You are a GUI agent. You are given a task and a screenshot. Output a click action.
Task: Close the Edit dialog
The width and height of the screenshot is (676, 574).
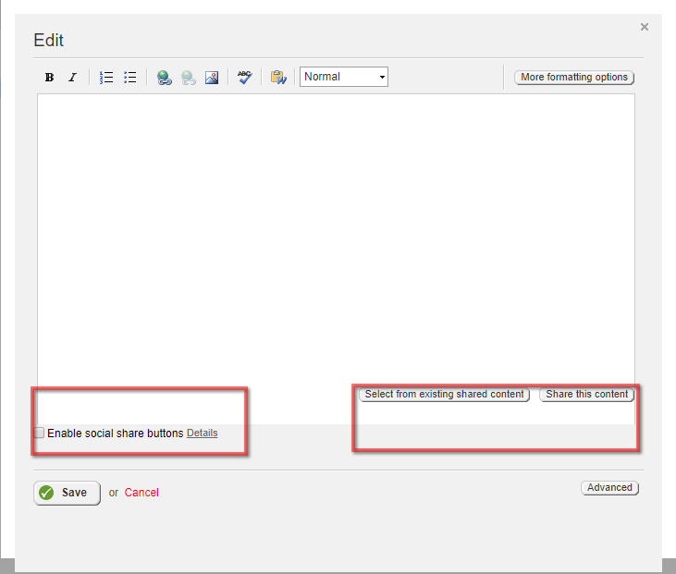645,27
